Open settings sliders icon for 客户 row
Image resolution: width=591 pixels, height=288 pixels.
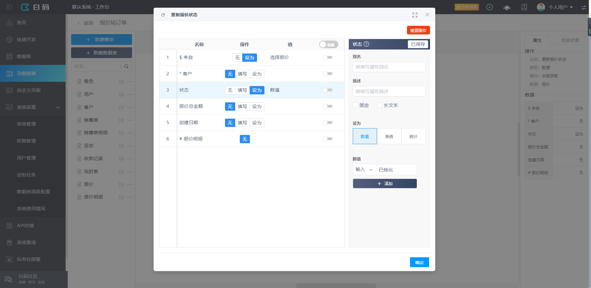pos(121,107)
